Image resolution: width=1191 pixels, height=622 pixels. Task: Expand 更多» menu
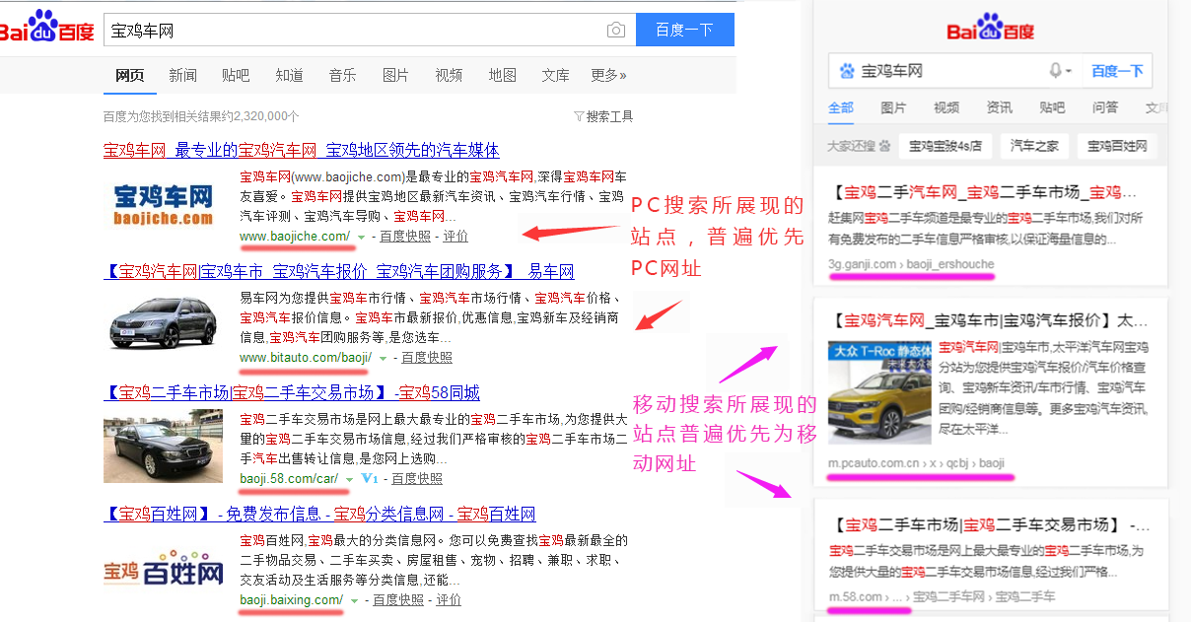click(x=608, y=75)
